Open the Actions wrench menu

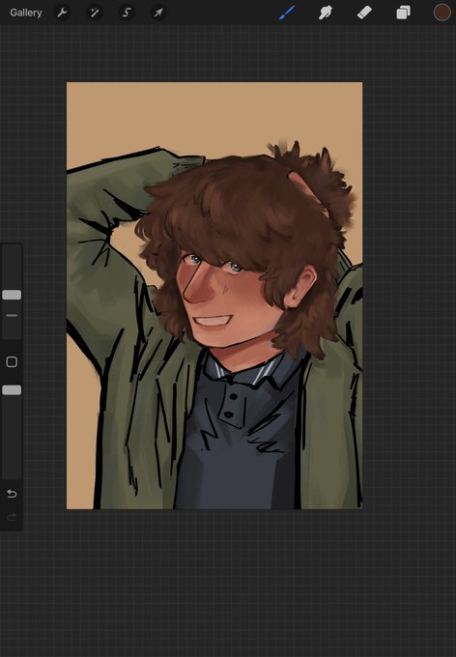[x=62, y=13]
